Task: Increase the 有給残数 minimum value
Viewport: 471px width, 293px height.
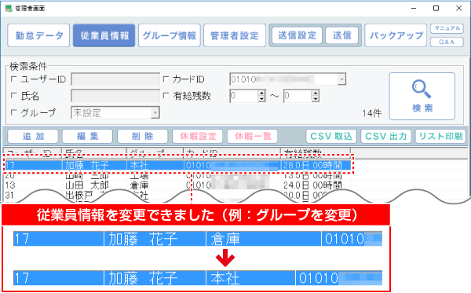Action: [x=261, y=93]
